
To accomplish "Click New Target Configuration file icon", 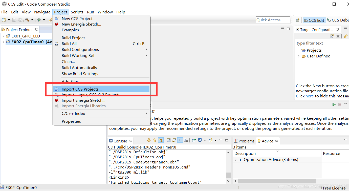I will pos(332,36).
